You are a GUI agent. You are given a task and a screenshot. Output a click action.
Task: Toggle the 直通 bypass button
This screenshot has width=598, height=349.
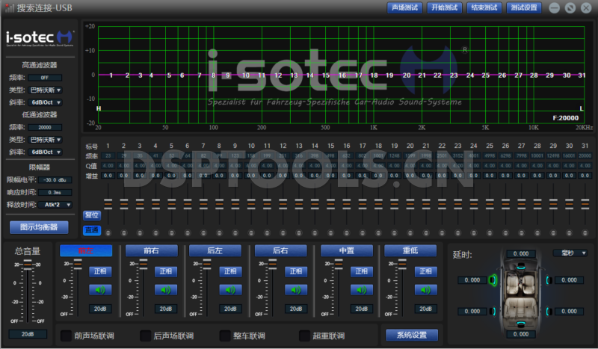92,230
